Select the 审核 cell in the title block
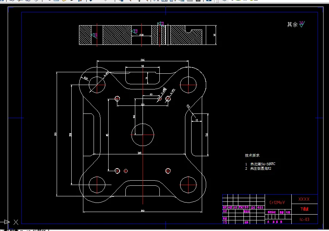329x231 pixels. pyautogui.click(x=225, y=219)
